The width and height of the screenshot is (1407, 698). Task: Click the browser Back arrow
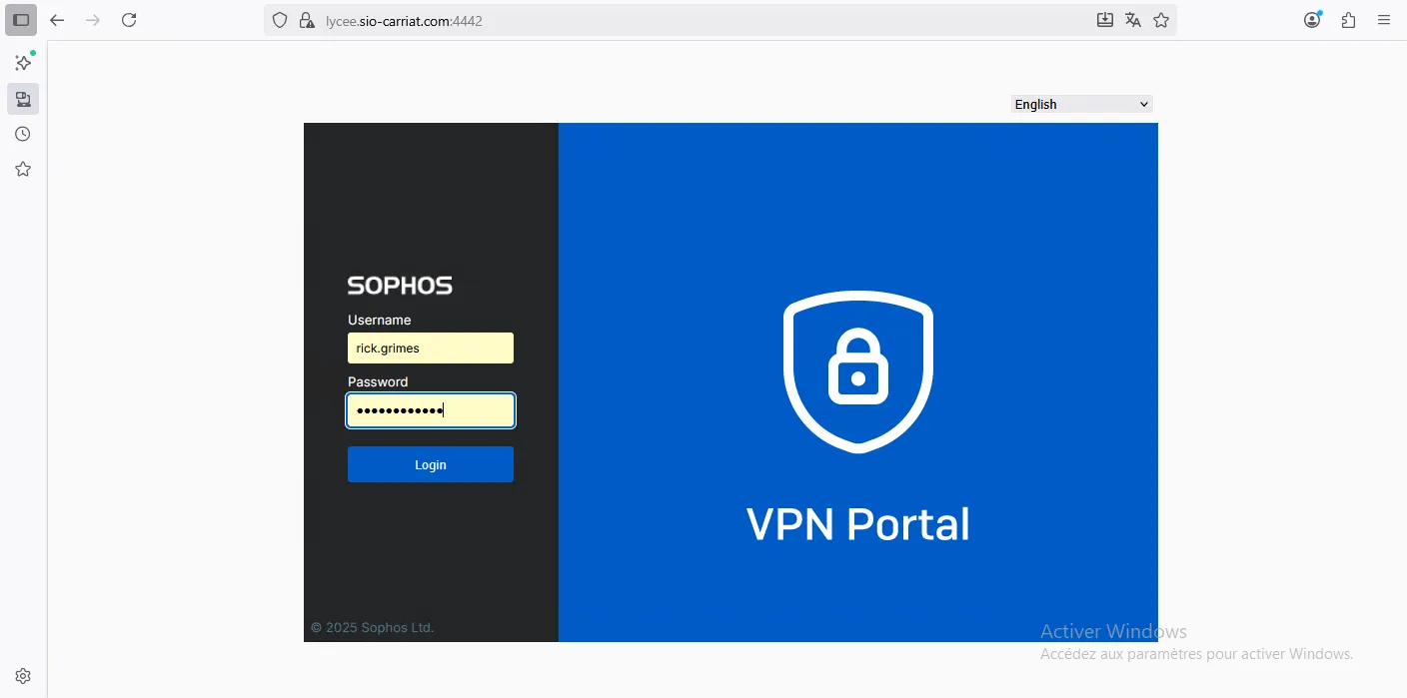click(x=57, y=20)
